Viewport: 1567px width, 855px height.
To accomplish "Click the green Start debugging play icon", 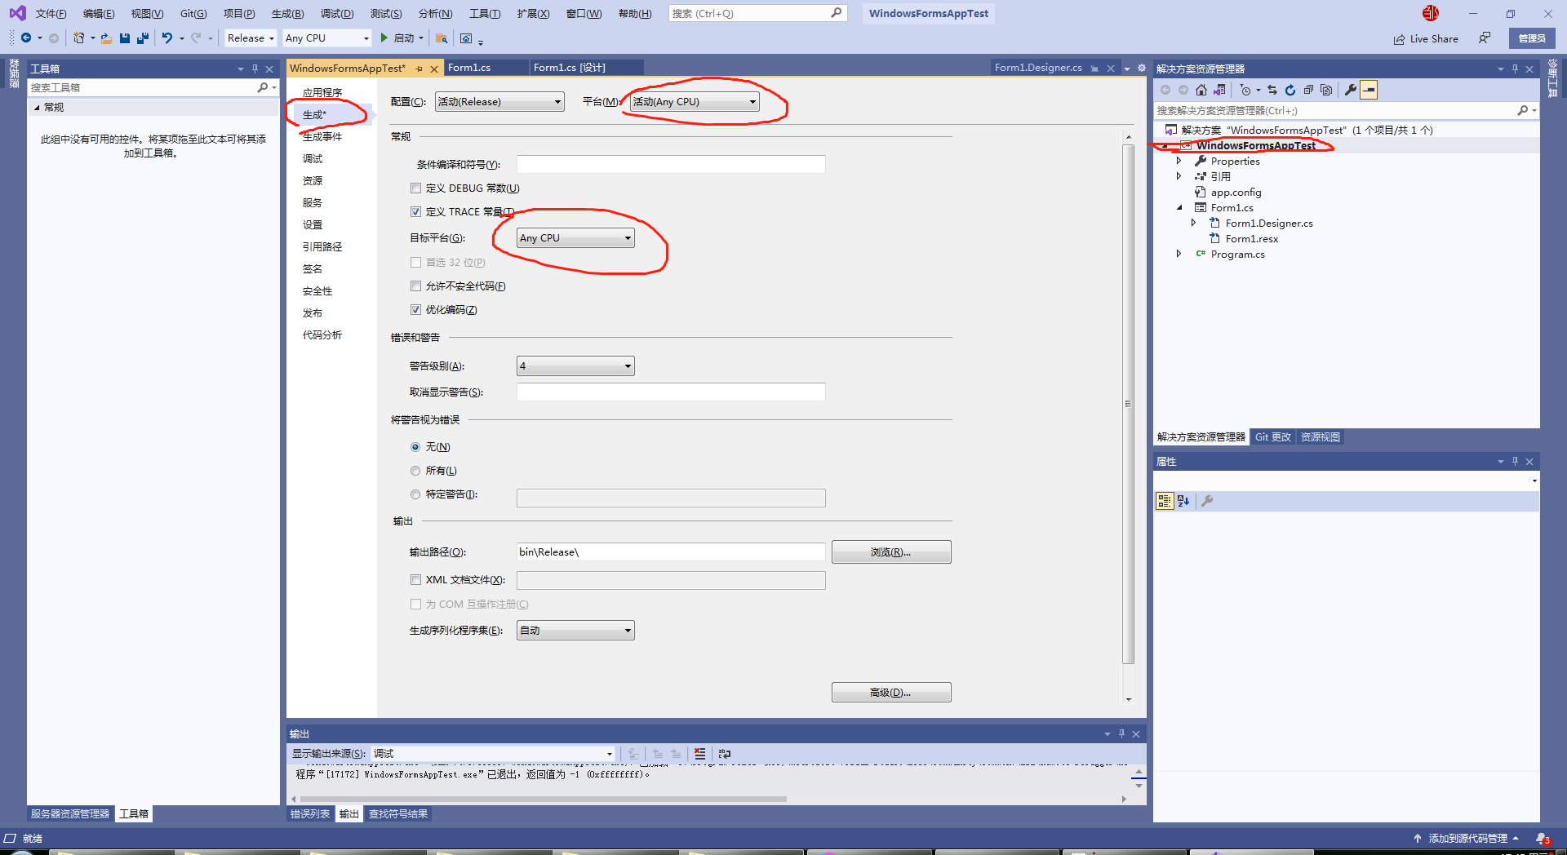I will [x=384, y=38].
